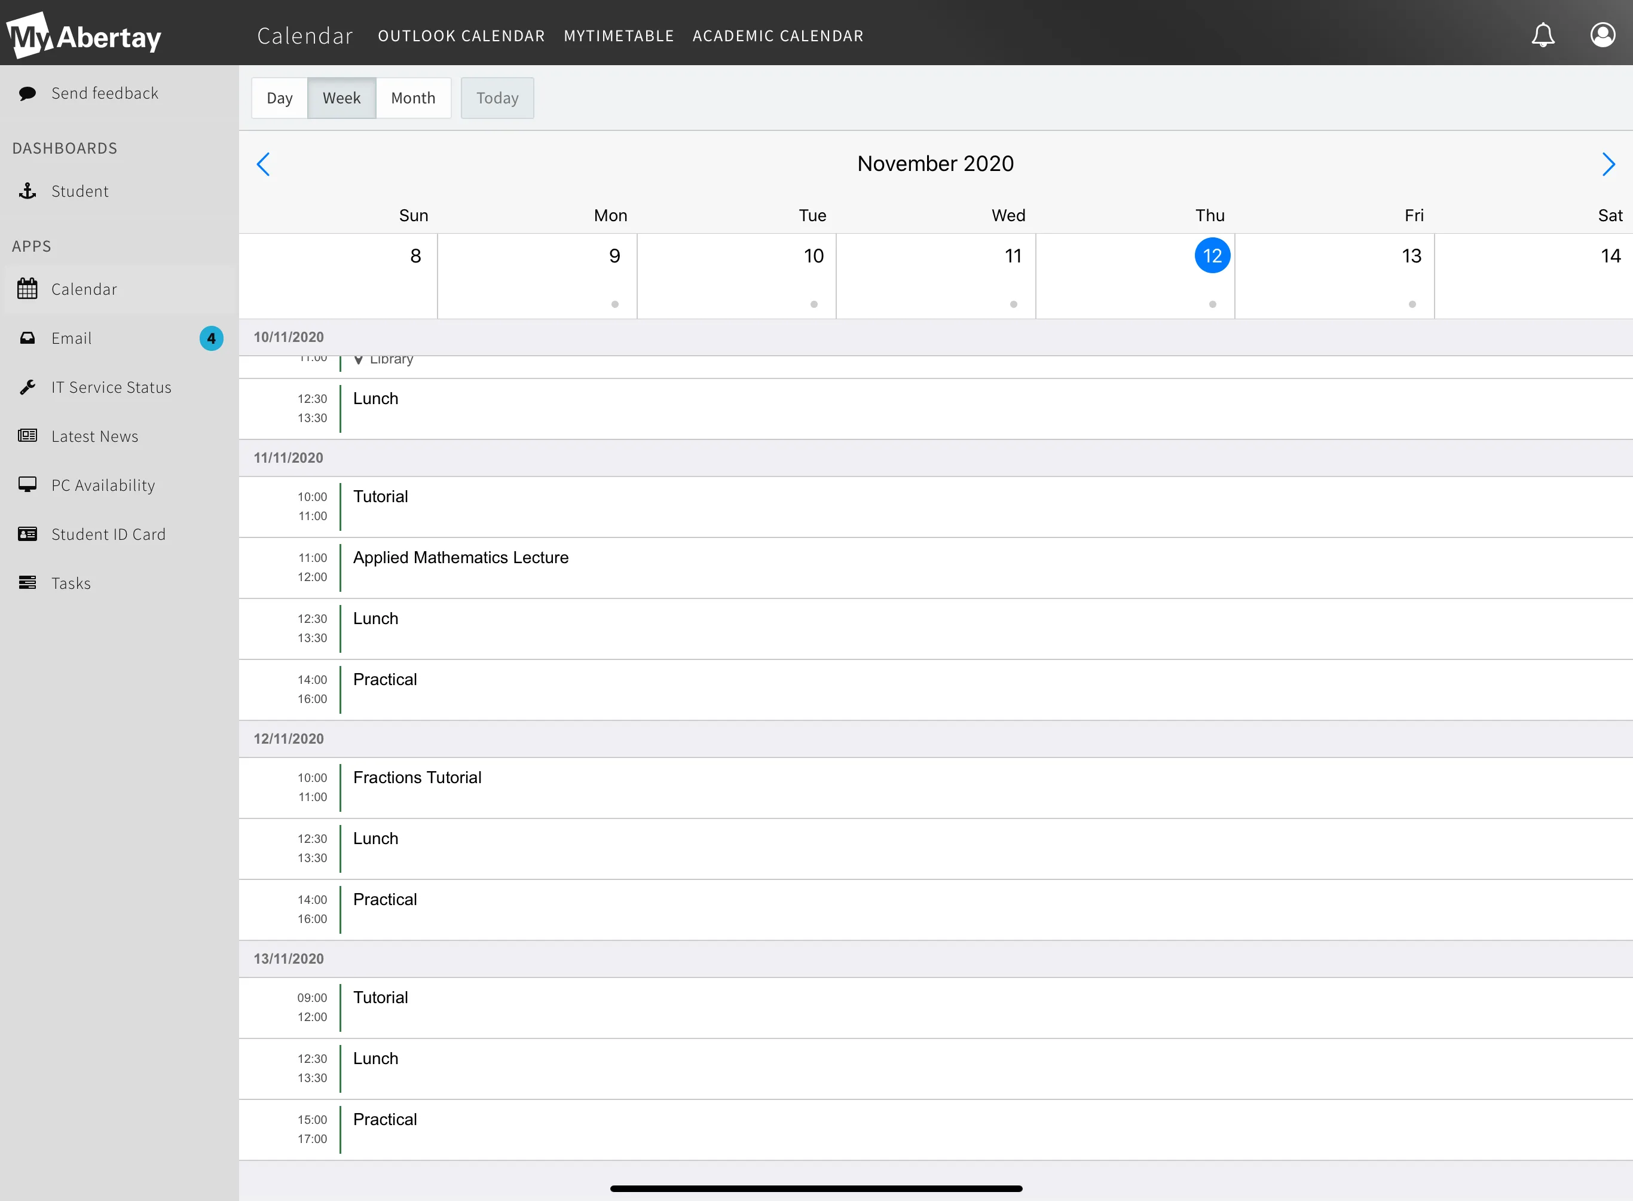Viewport: 1633px width, 1201px height.
Task: Open Tutorial event on 13/11/2020
Action: click(936, 1008)
